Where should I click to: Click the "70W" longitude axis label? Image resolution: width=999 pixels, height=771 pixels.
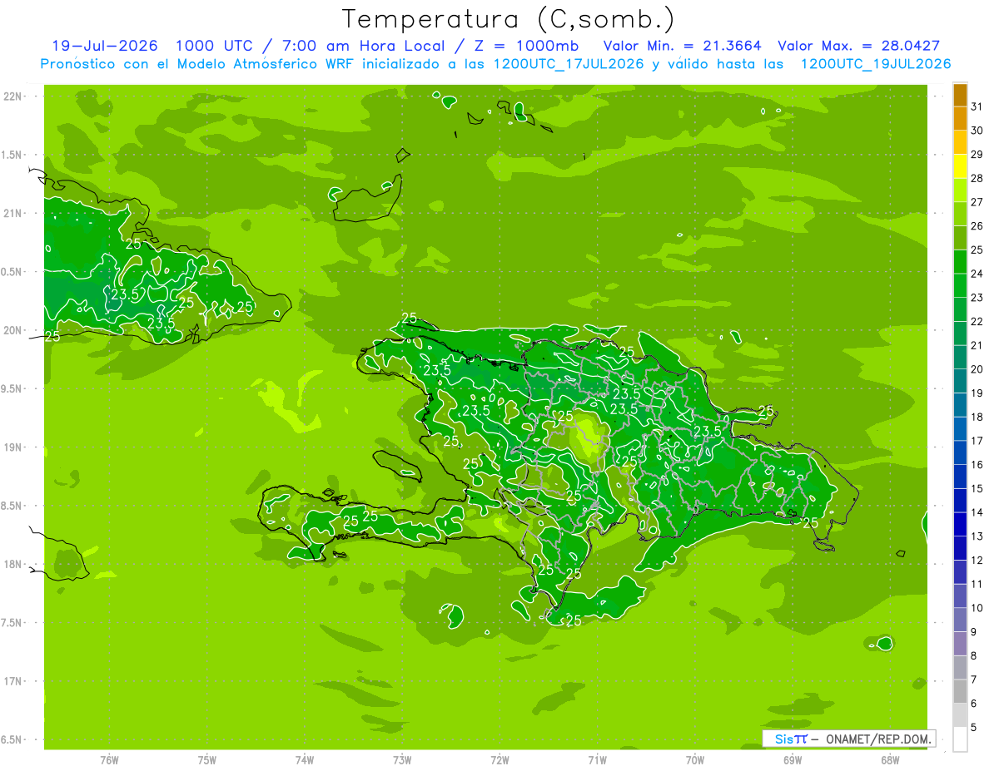695,760
